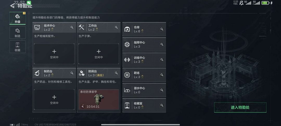This screenshot has width=281, height=126.
Task: Switch to the 制造 tab
Action: (18, 32)
